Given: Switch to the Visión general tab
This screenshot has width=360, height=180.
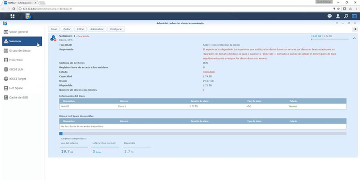Looking at the screenshot, I should [x=22, y=32].
